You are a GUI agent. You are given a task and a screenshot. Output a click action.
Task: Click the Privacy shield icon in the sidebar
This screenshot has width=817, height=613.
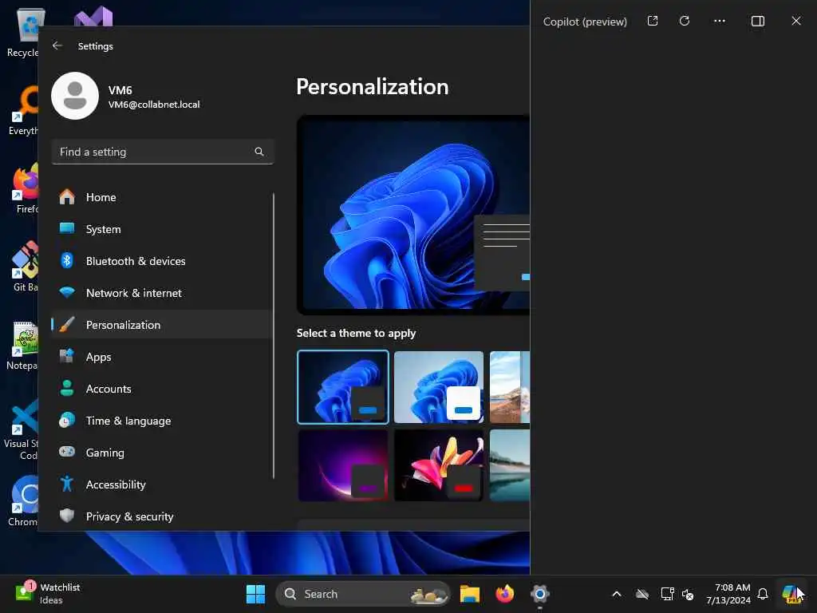pos(67,516)
